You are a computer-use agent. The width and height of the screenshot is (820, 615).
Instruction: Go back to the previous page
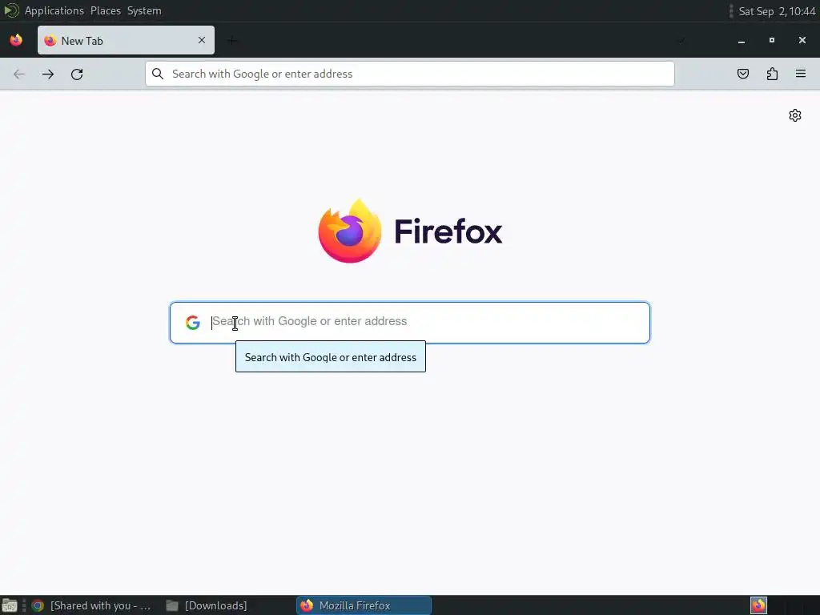[19, 74]
